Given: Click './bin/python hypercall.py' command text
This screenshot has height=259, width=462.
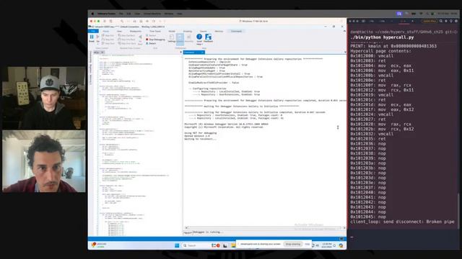Looking at the screenshot, I should pos(382,37).
